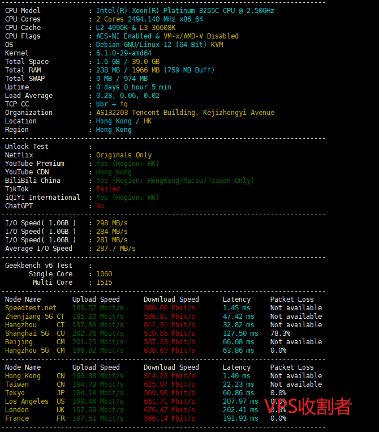Screen dimensions: 379x432
Task: Click the red TikTok Failed status
Action: pos(108,189)
